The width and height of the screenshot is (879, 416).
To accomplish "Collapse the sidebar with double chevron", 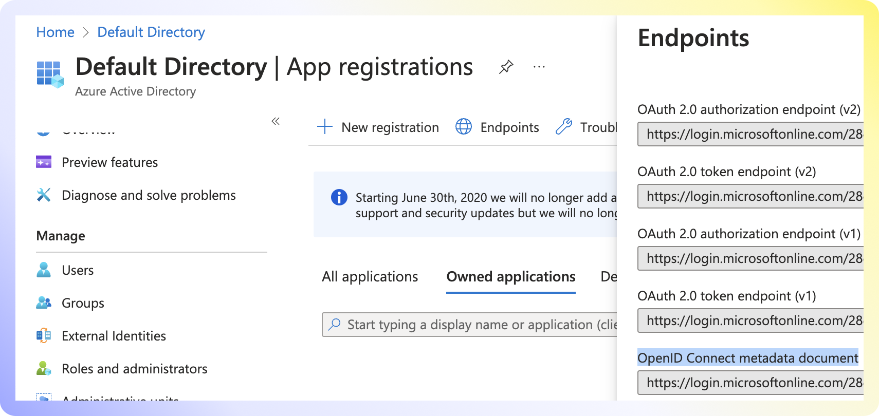I will point(276,121).
